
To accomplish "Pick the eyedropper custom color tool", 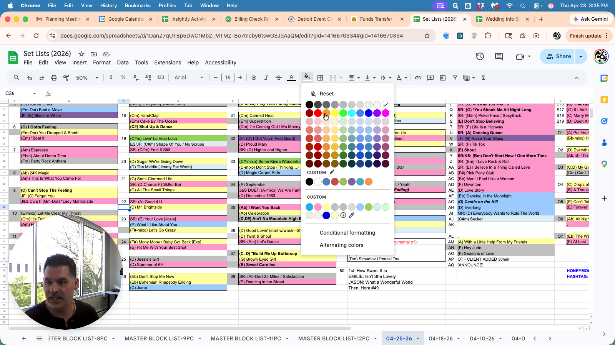I will (x=352, y=215).
